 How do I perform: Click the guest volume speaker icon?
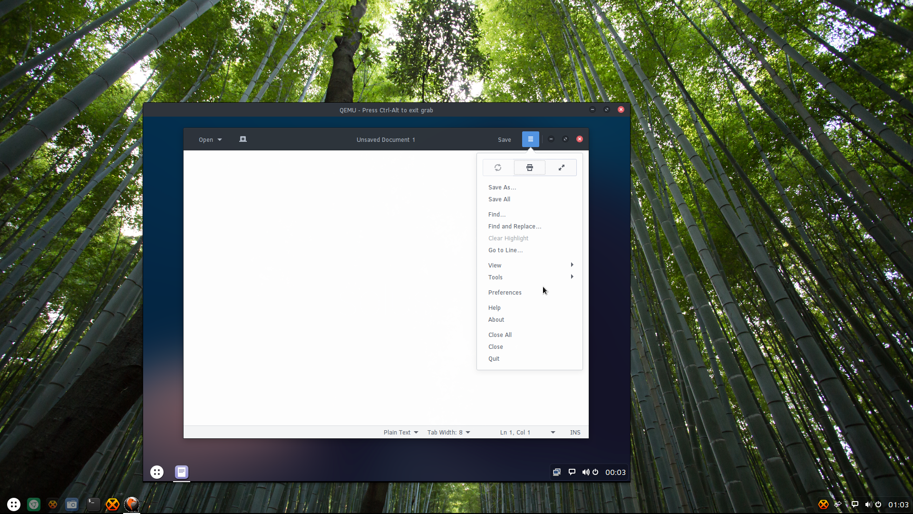[586, 472]
